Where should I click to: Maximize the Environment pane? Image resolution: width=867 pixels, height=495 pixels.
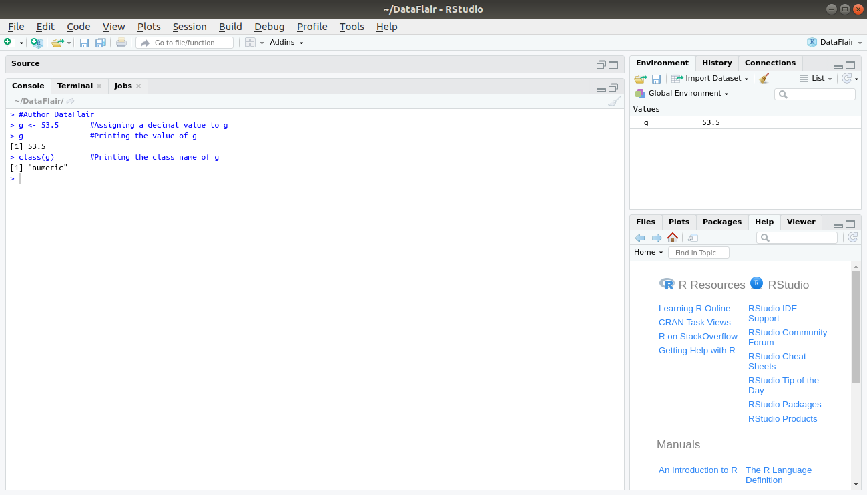[850, 65]
